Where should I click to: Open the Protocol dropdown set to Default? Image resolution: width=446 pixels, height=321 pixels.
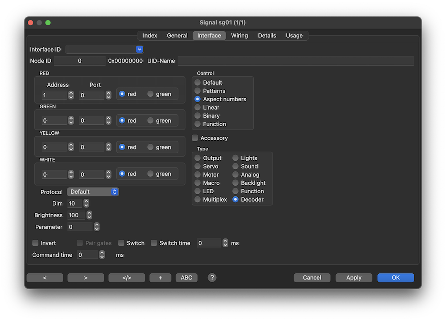click(x=93, y=192)
